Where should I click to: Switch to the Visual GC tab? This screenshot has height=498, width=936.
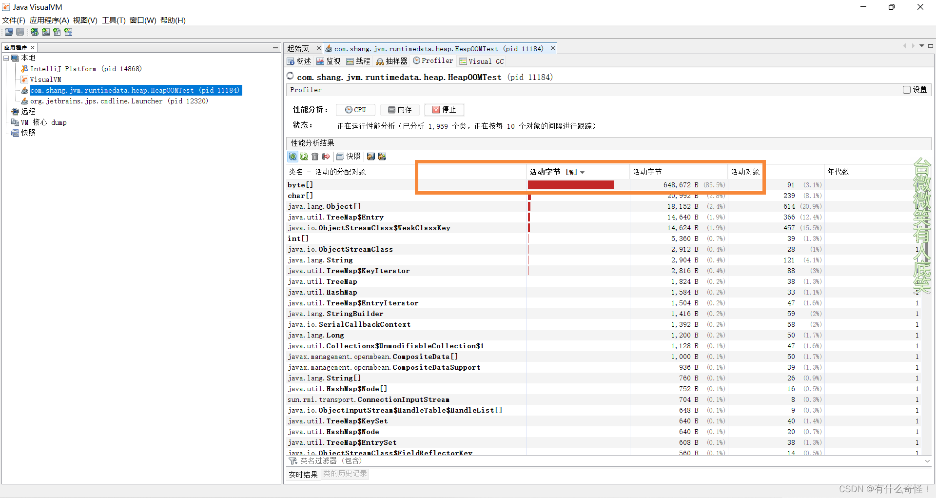tap(482, 61)
